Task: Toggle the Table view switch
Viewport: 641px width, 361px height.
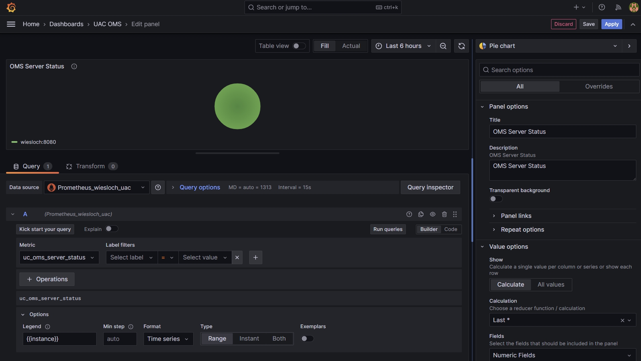Action: (299, 46)
